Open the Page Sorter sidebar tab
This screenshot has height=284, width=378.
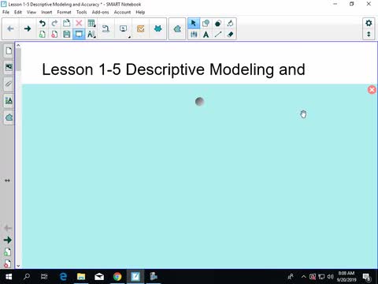click(x=9, y=50)
